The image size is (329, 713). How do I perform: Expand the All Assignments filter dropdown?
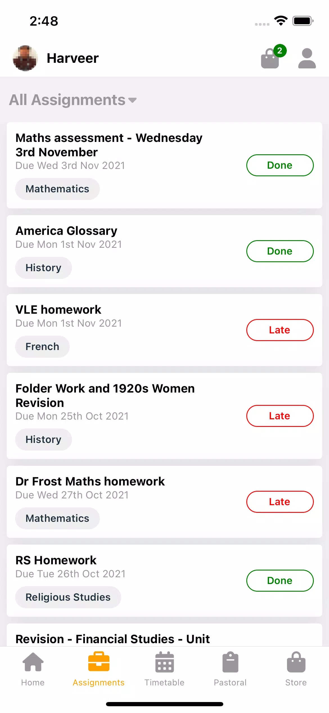click(x=73, y=100)
